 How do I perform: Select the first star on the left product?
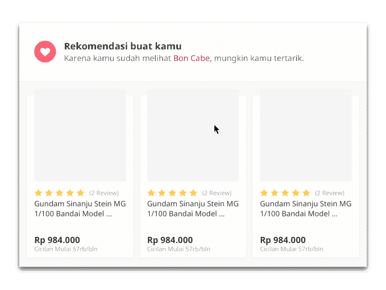point(37,192)
